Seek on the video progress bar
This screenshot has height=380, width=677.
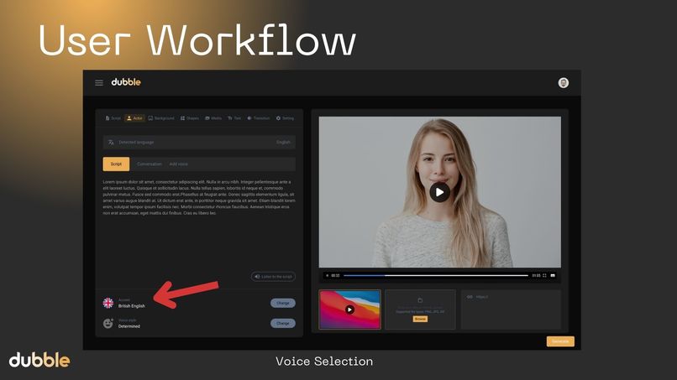click(436, 275)
